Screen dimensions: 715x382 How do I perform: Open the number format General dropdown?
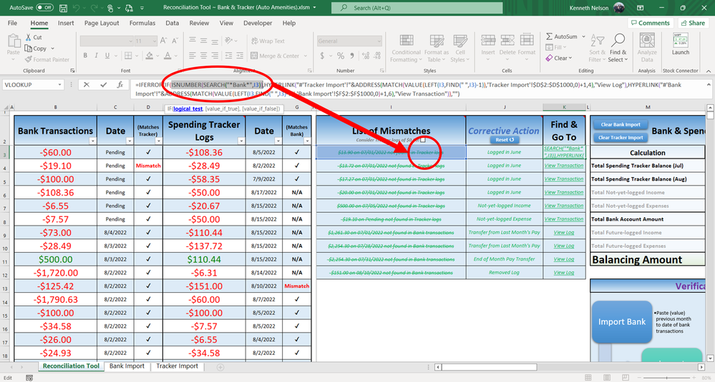click(379, 41)
